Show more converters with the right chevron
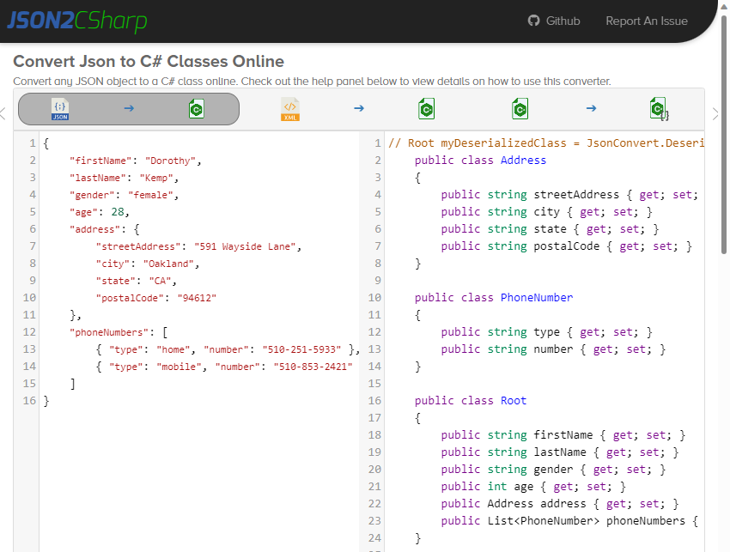Viewport: 730px width, 552px height. [x=716, y=113]
